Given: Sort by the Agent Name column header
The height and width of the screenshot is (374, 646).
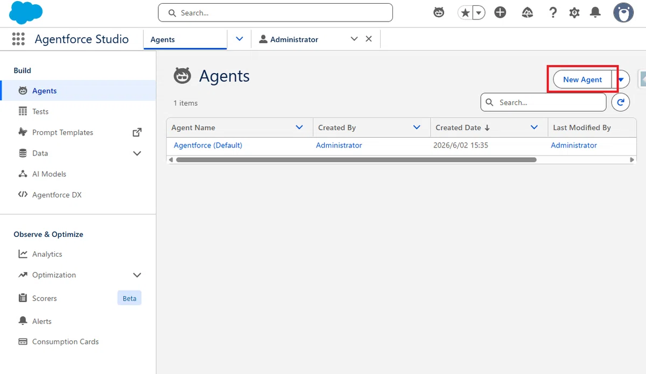Looking at the screenshot, I should point(193,128).
